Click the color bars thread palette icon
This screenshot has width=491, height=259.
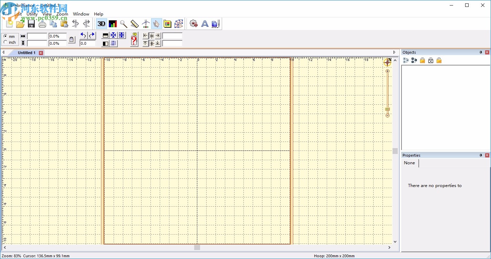(113, 24)
